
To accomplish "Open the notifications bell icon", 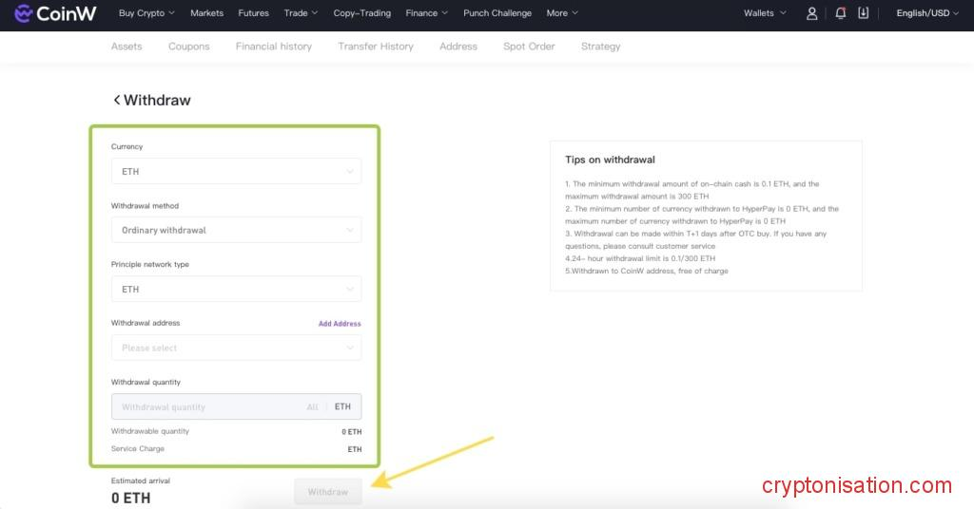I will pyautogui.click(x=840, y=13).
